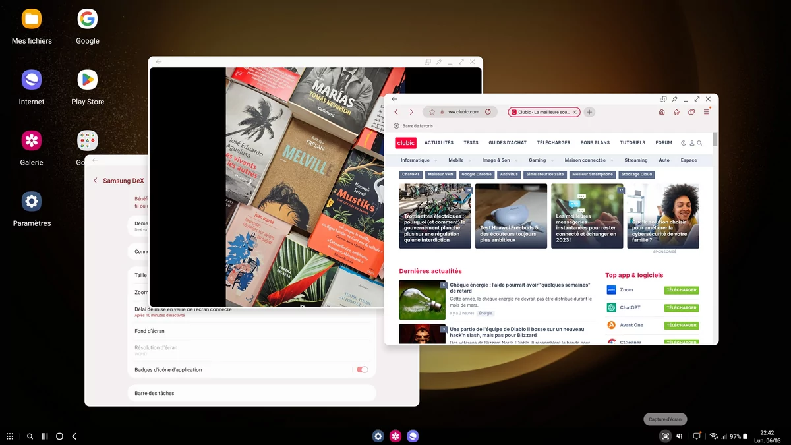Take a screenshot with the Capture d'écran icon
The image size is (791, 445).
tap(665, 436)
